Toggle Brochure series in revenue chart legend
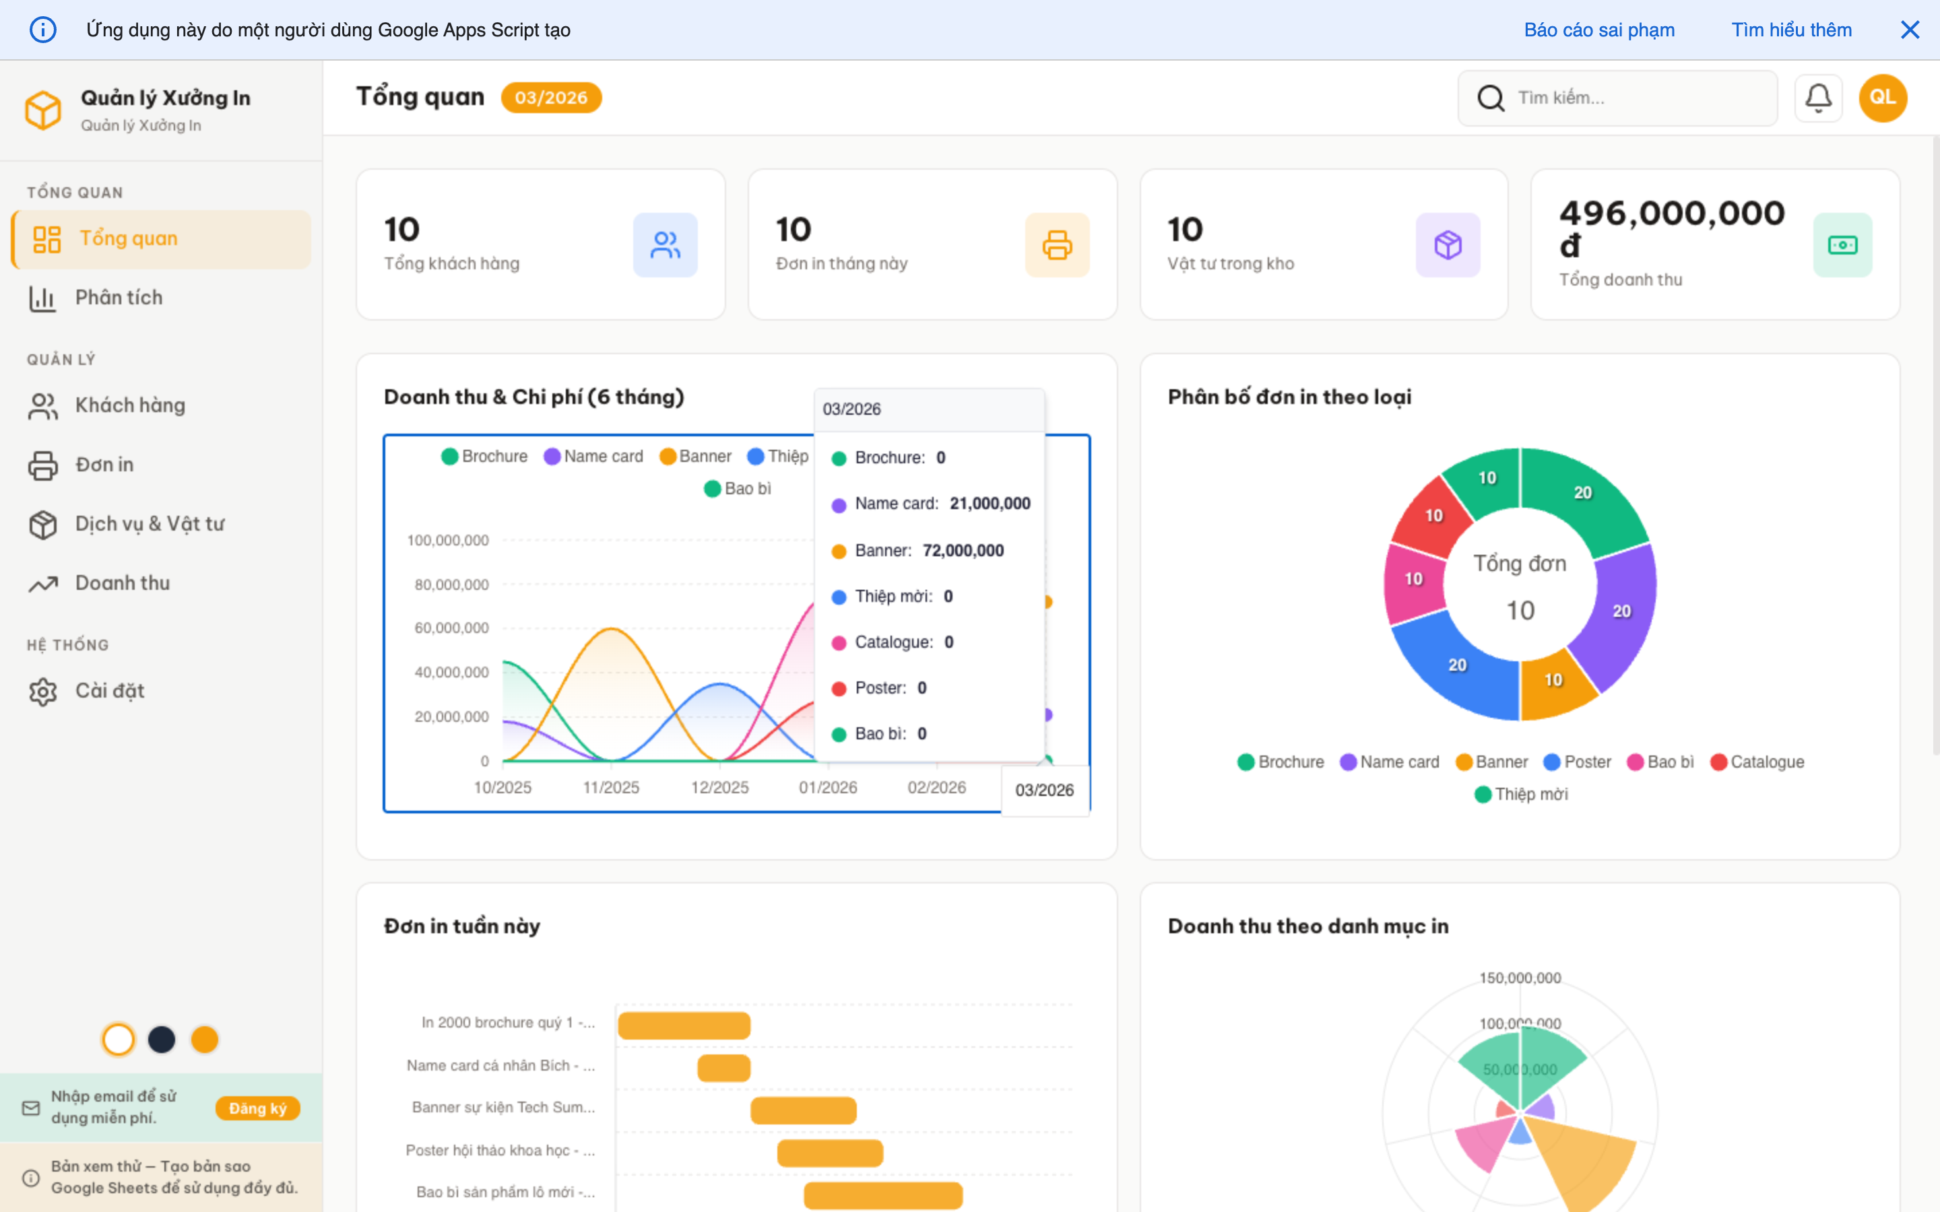 pyautogui.click(x=484, y=456)
